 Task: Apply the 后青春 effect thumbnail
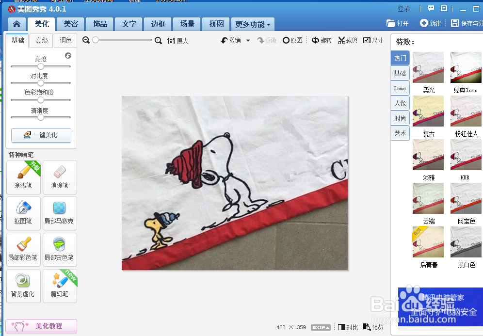click(428, 242)
